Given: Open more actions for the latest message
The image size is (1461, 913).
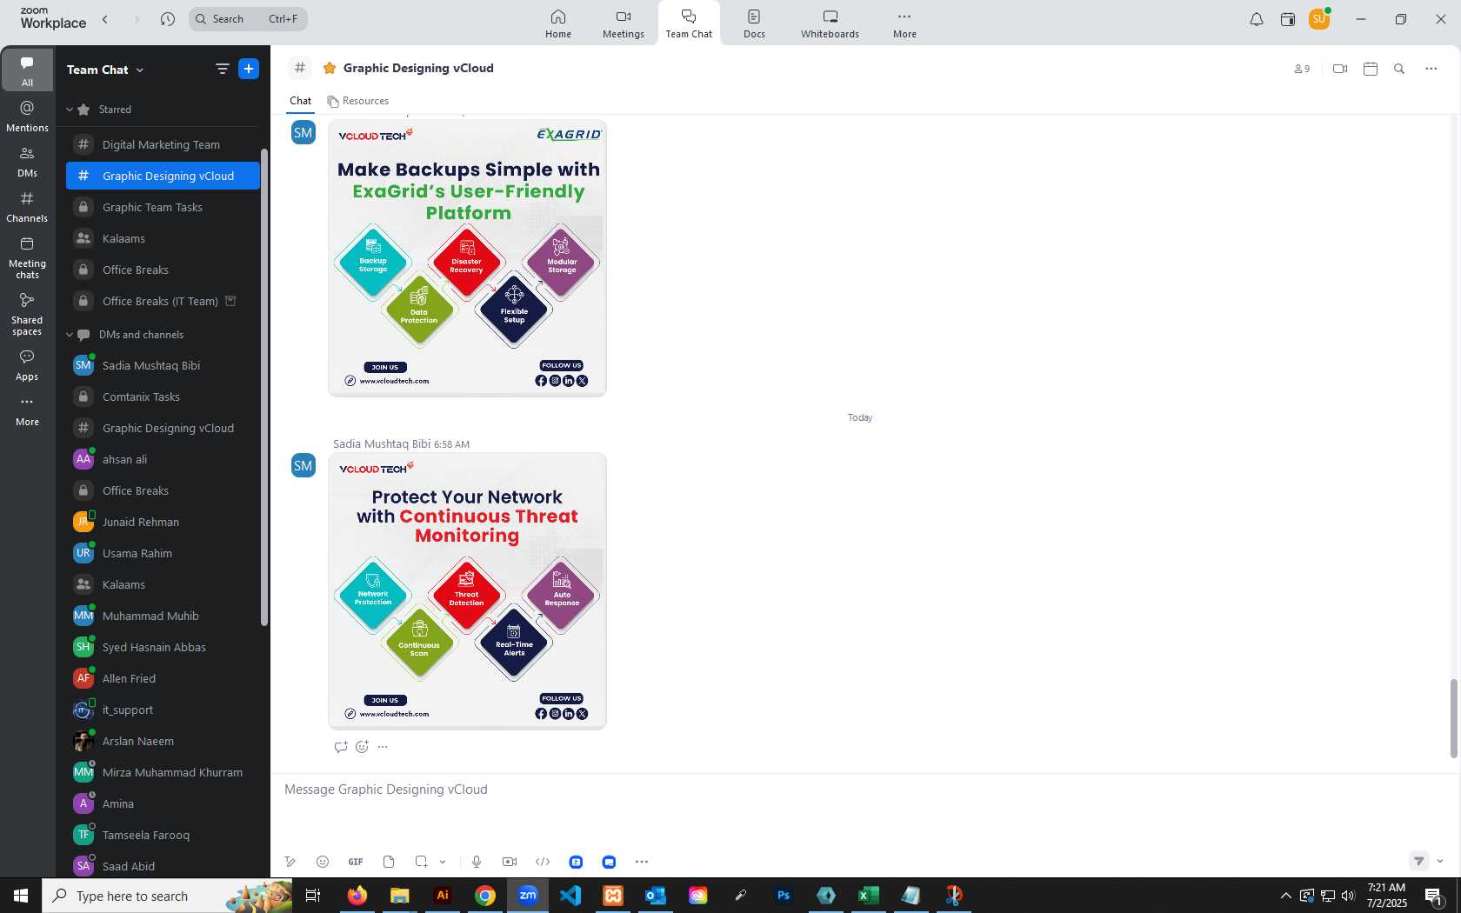Looking at the screenshot, I should tap(383, 747).
